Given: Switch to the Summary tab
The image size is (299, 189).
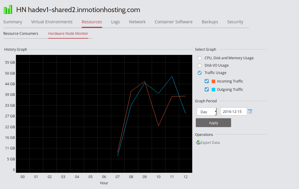Looking at the screenshot, I should pos(13,22).
